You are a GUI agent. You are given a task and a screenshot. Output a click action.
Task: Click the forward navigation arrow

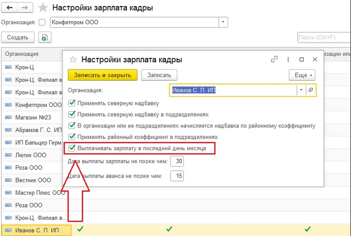(x=25, y=8)
